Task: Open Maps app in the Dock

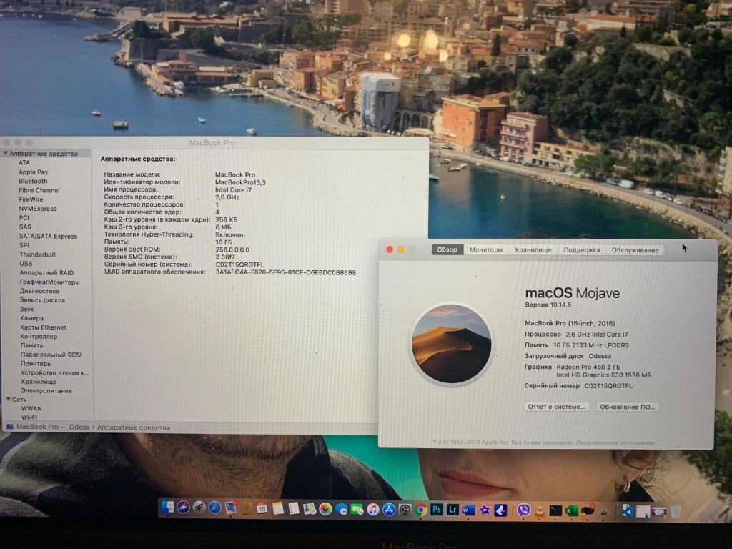Action: (x=310, y=509)
